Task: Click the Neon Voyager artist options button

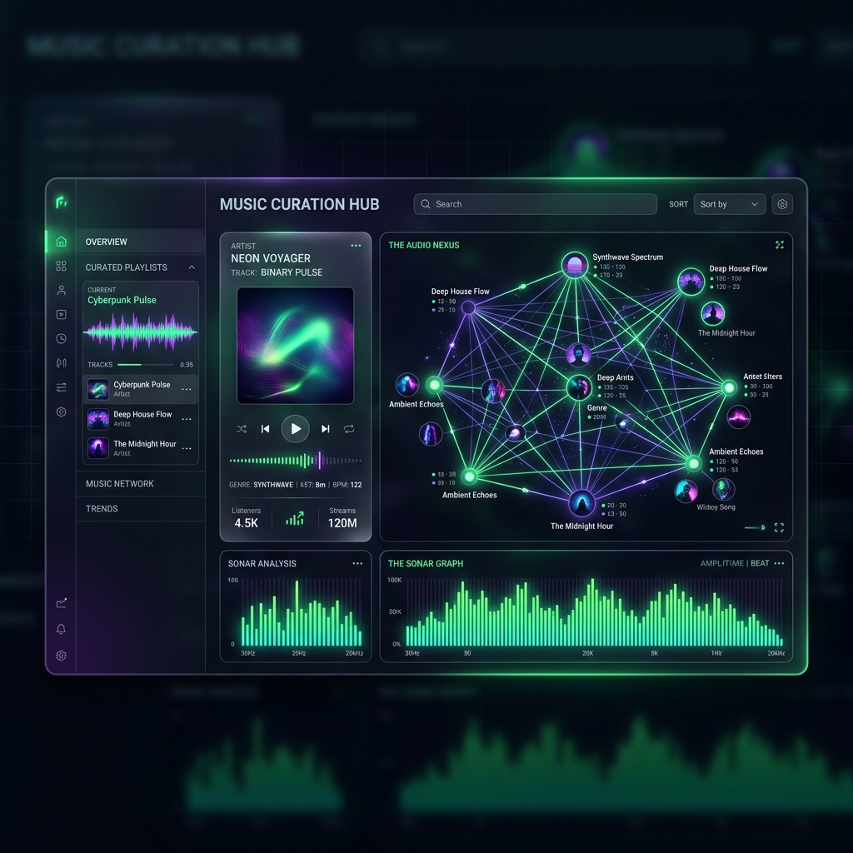Action: coord(357,245)
